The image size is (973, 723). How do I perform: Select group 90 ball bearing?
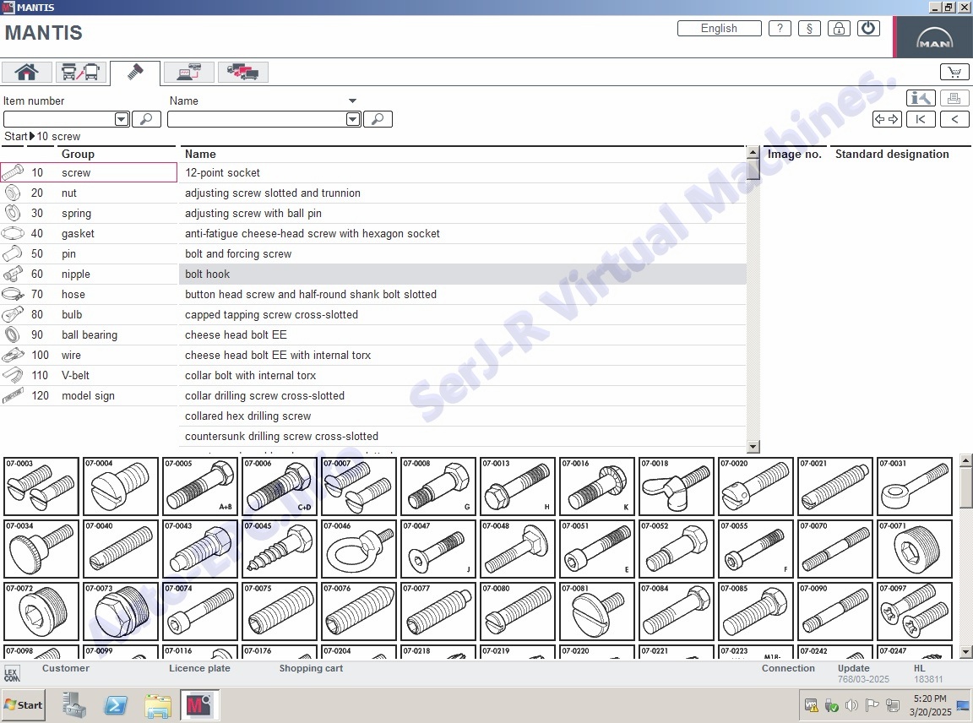pyautogui.click(x=89, y=335)
